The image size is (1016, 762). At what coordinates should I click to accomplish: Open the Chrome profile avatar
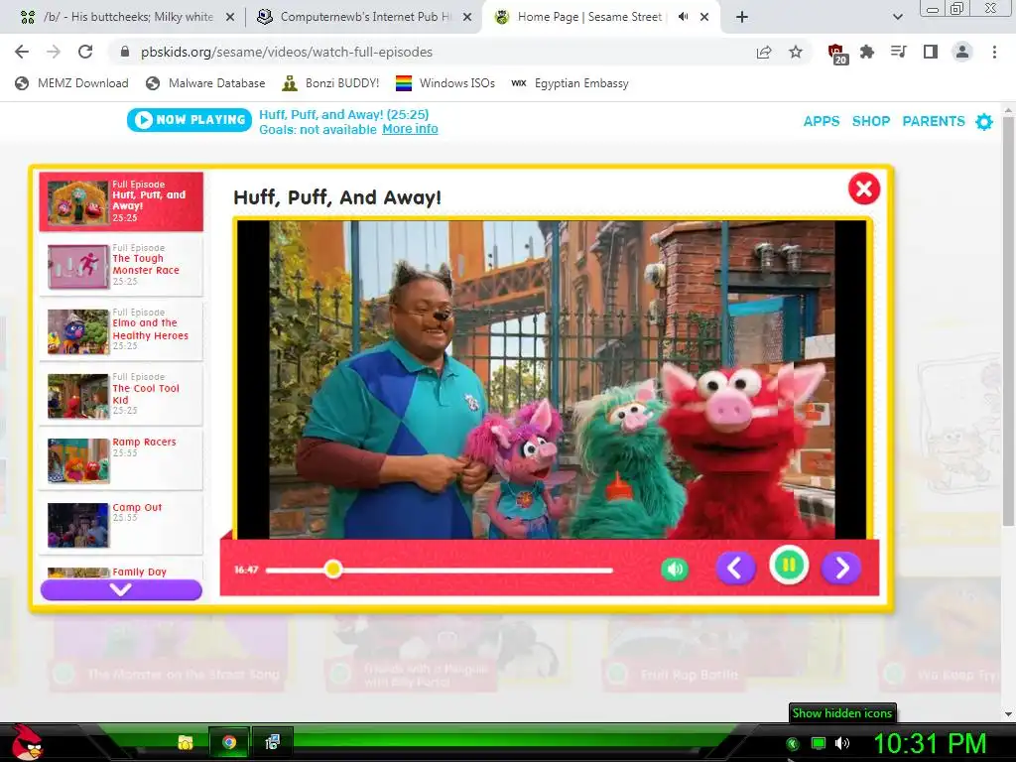coord(962,52)
